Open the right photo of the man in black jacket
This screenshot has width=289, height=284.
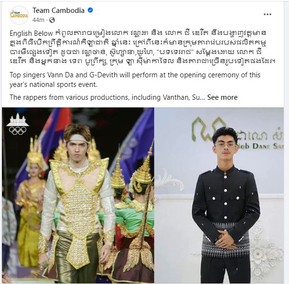(x=219, y=195)
